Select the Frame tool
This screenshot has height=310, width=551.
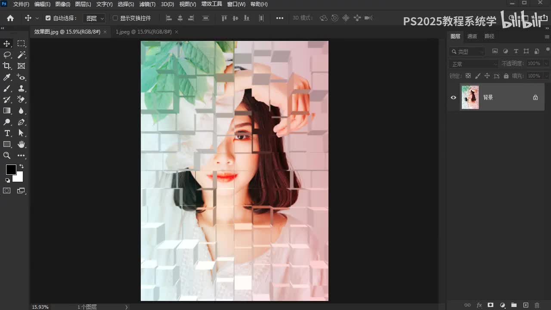(21, 66)
